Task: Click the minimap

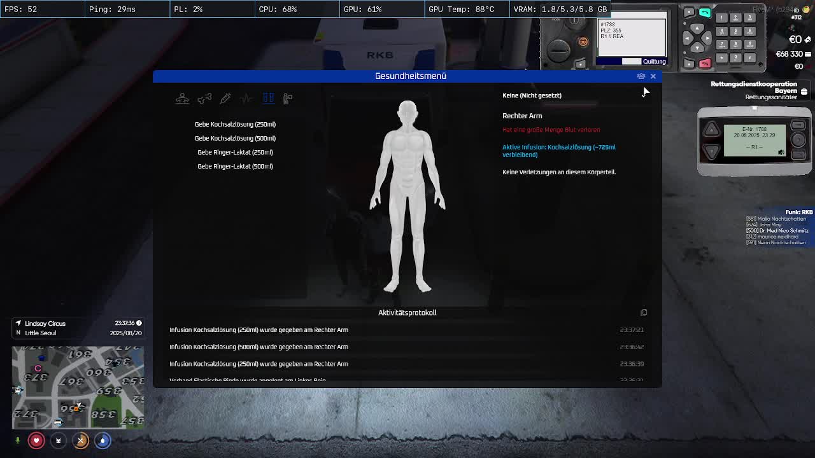Action: tap(78, 387)
